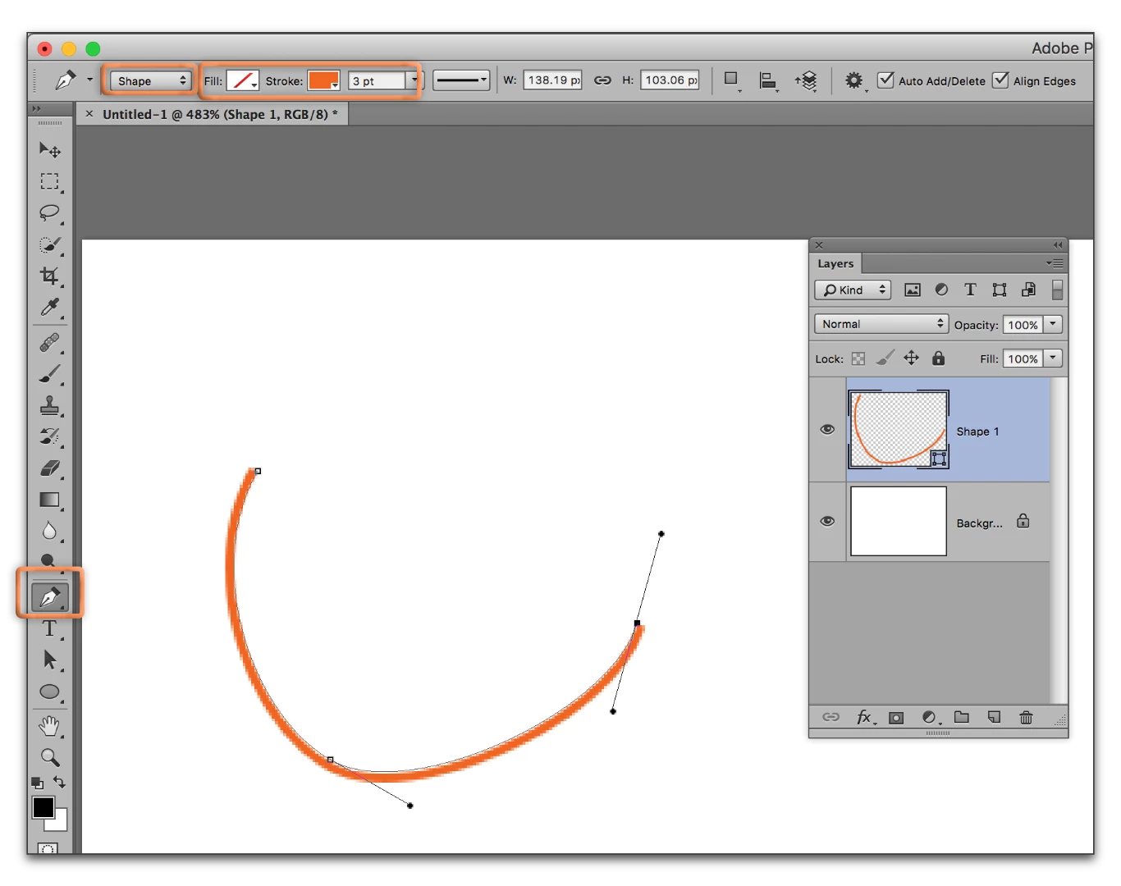Screen dimensions: 1121x886
Task: Open the Fill color swatch
Action: [243, 80]
